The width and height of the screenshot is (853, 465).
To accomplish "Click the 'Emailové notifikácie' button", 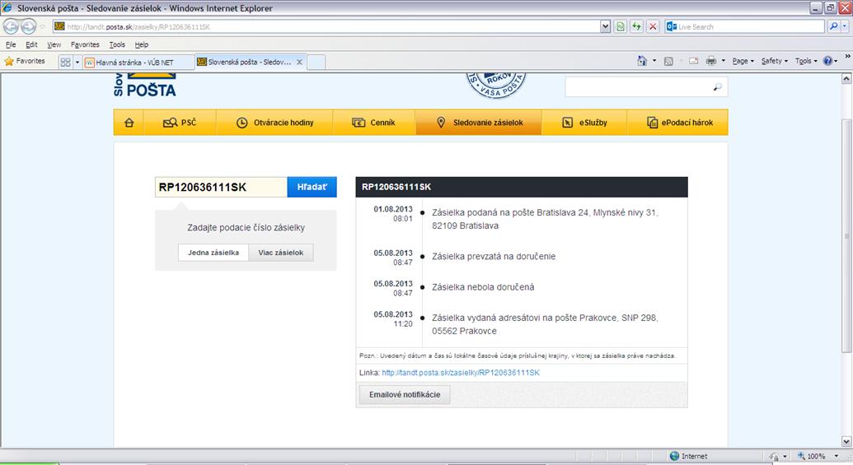I will pos(405,394).
